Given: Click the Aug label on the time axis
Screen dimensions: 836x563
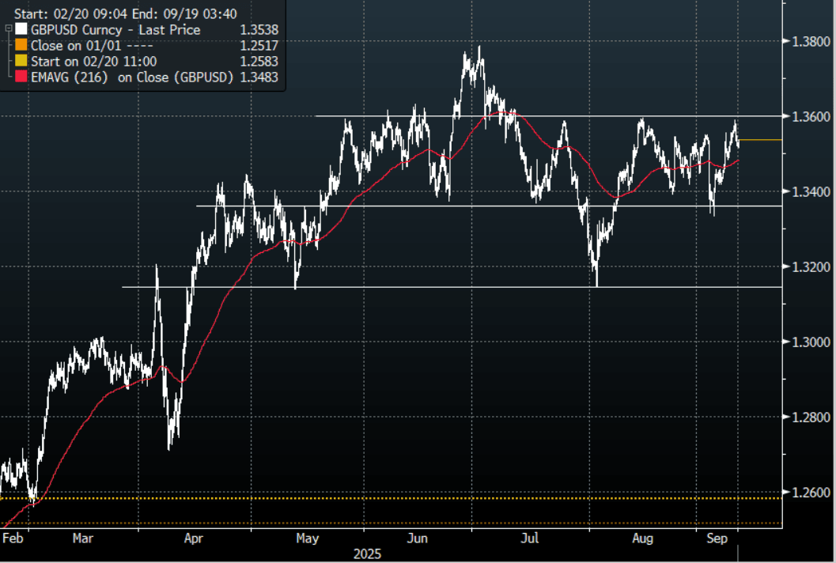Looking at the screenshot, I should coord(642,538).
